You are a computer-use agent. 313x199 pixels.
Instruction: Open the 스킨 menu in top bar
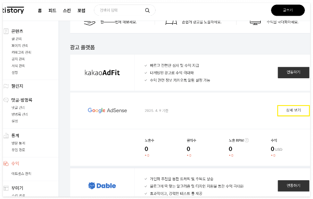[67, 10]
